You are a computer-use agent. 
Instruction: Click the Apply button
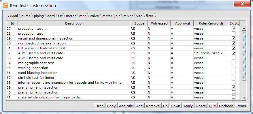(x=188, y=106)
